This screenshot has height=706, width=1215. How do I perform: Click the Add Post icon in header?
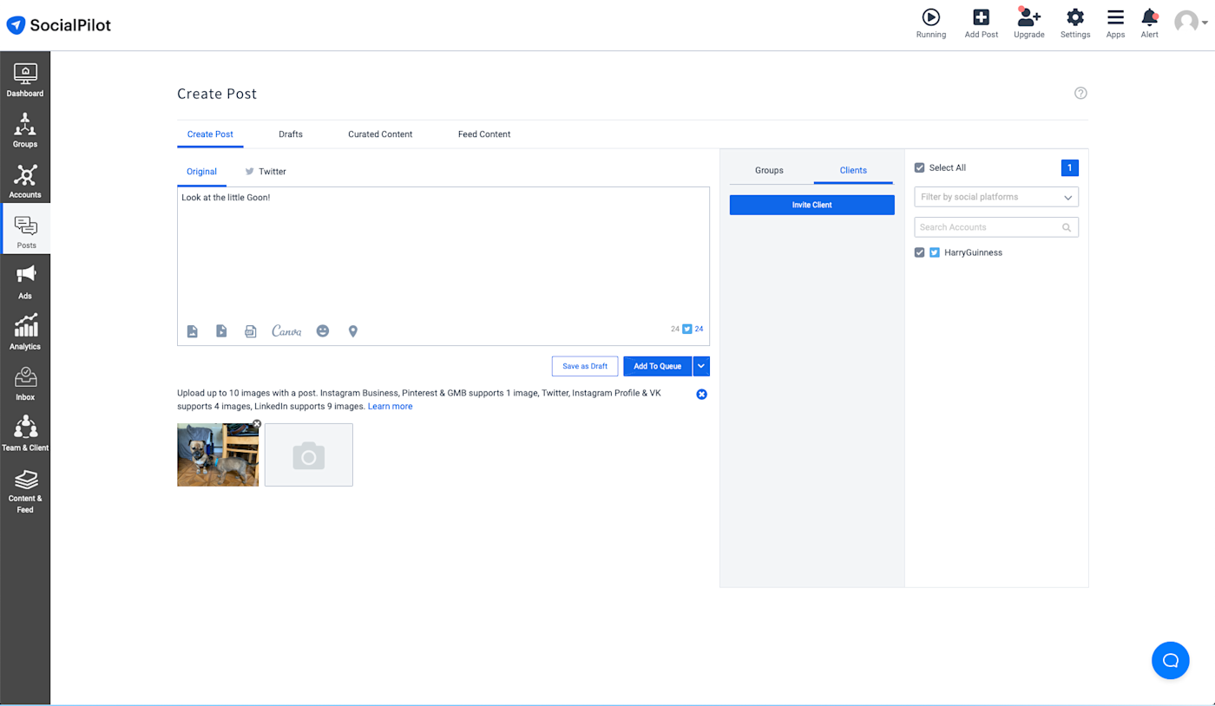[x=982, y=17]
